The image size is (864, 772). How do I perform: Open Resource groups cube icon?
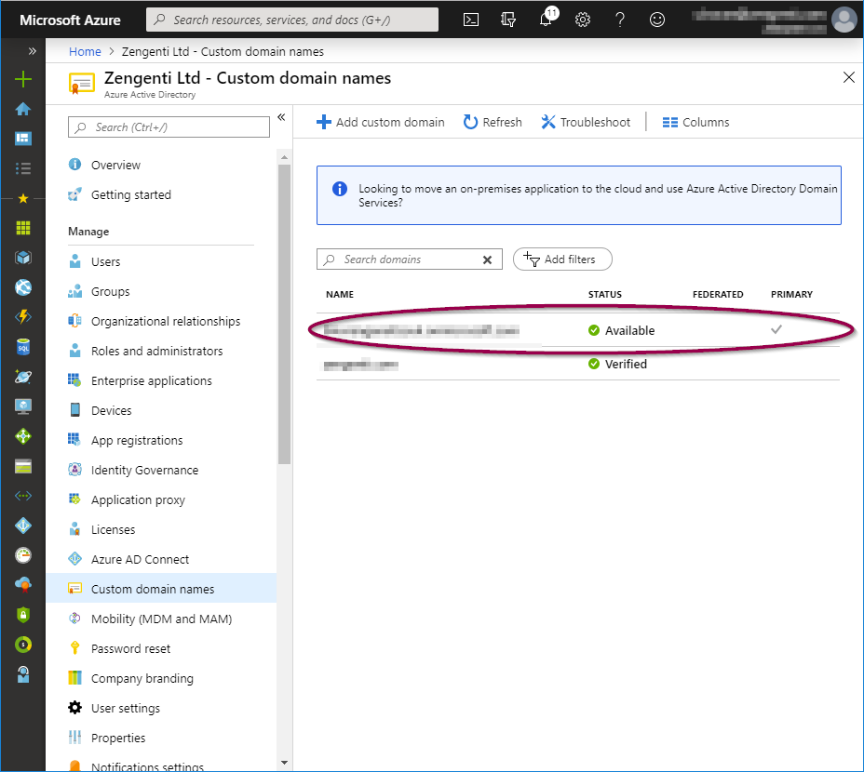23,257
